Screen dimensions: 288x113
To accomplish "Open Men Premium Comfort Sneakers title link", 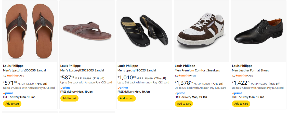I will pyautogui.click(x=197, y=70).
